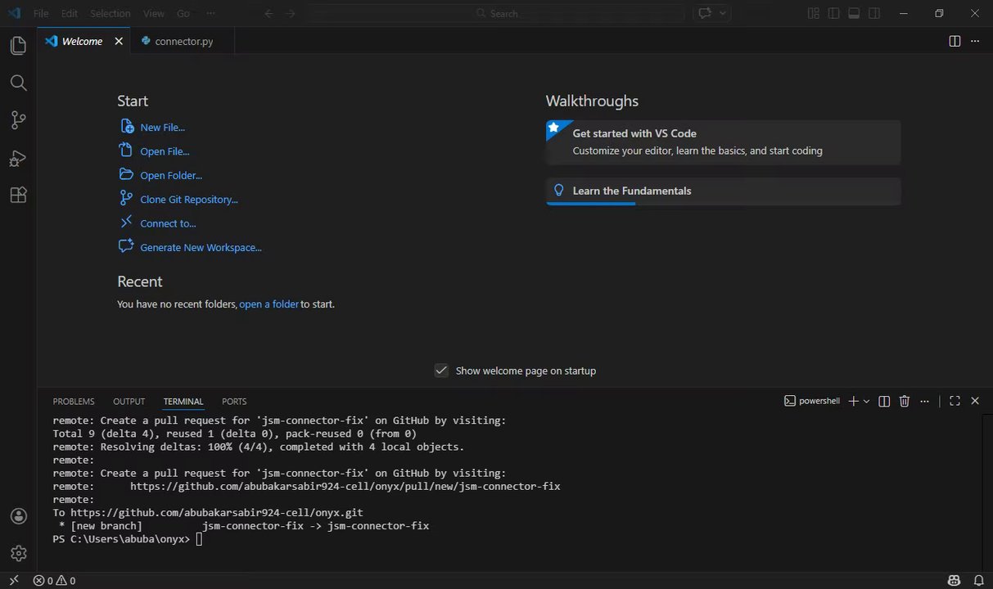Open the VS Code logo menu
The image size is (993, 589).
(13, 13)
